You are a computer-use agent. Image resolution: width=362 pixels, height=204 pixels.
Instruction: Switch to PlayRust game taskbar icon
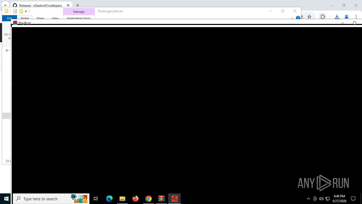tap(175, 199)
